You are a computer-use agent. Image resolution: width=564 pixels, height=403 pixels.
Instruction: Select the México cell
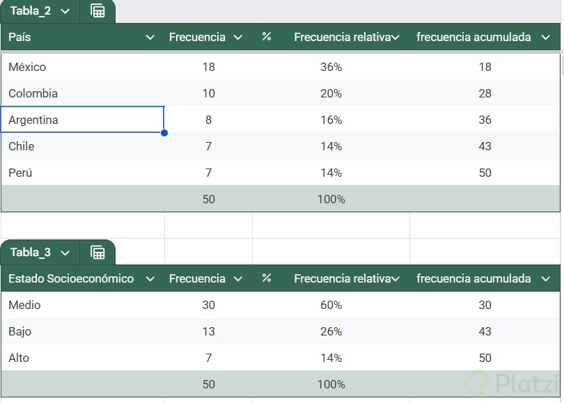(82, 67)
